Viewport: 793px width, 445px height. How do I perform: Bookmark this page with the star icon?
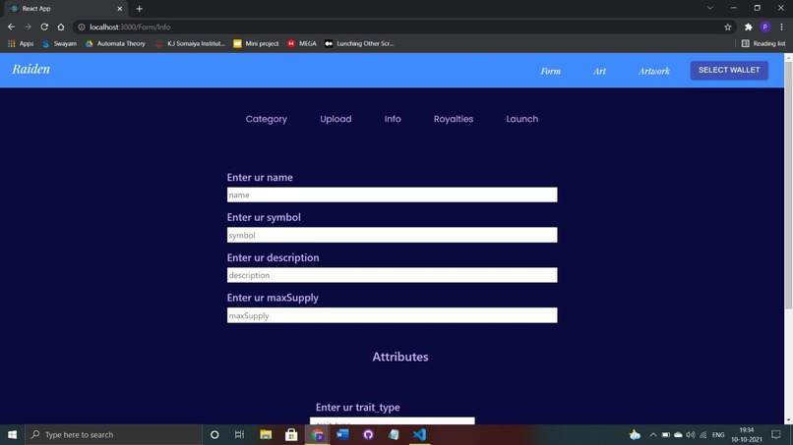(728, 28)
